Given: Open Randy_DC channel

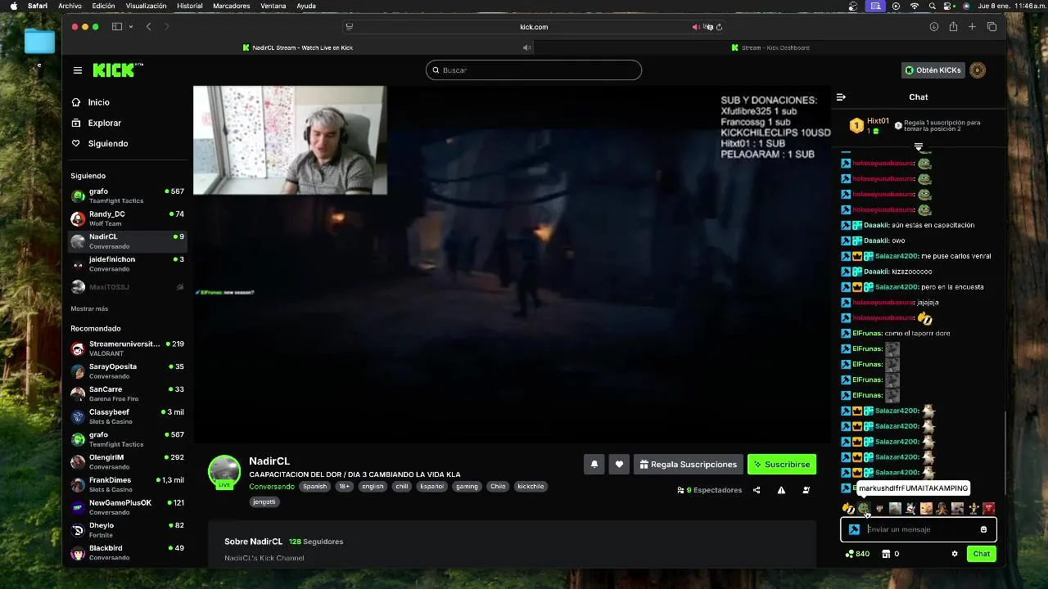Looking at the screenshot, I should coord(128,218).
